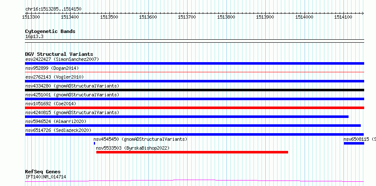Click ruler position 1513700
Image resolution: width=376 pixels, height=186 pixels.
coord(187,17)
